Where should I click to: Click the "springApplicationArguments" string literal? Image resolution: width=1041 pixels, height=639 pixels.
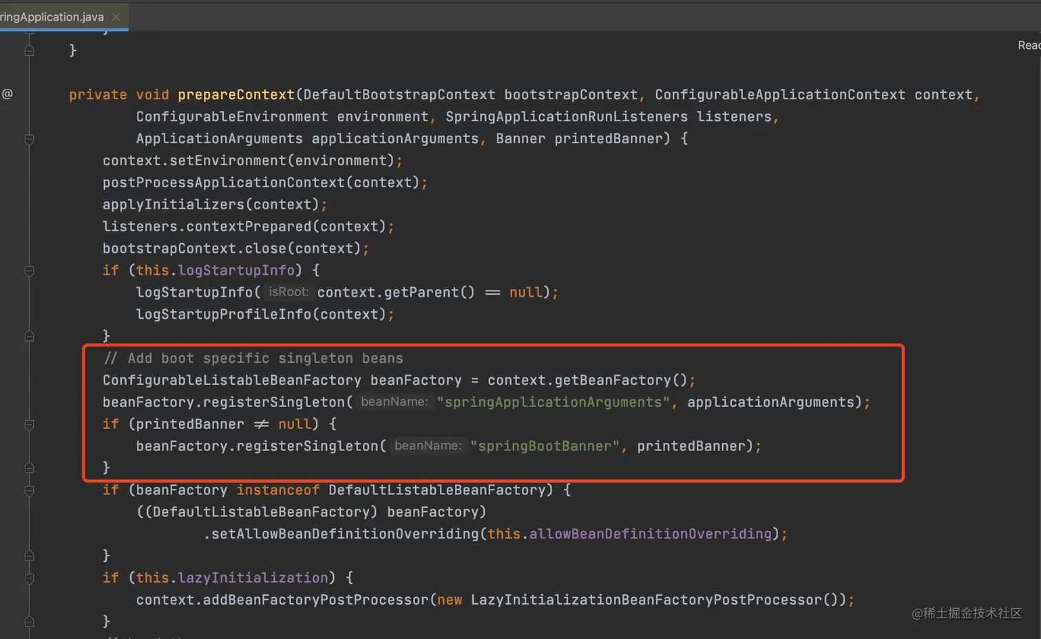[x=553, y=402]
